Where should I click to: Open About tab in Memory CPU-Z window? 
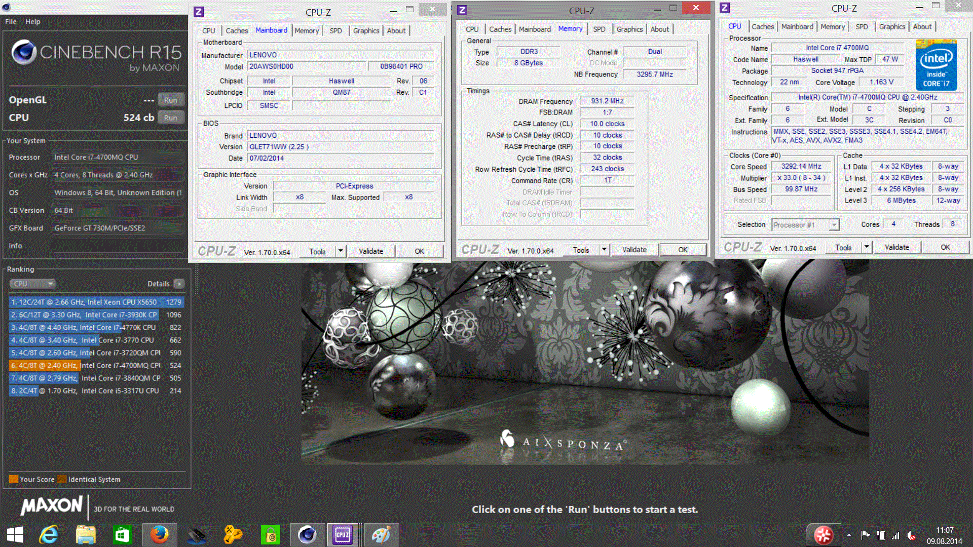(x=659, y=29)
